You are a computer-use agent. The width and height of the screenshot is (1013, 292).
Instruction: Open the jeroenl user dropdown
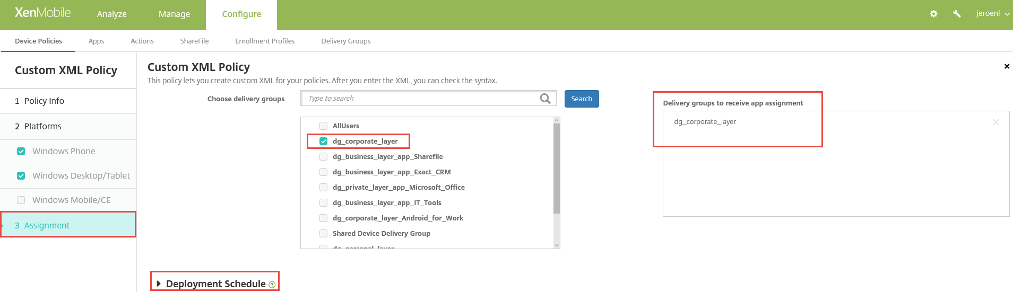click(992, 14)
